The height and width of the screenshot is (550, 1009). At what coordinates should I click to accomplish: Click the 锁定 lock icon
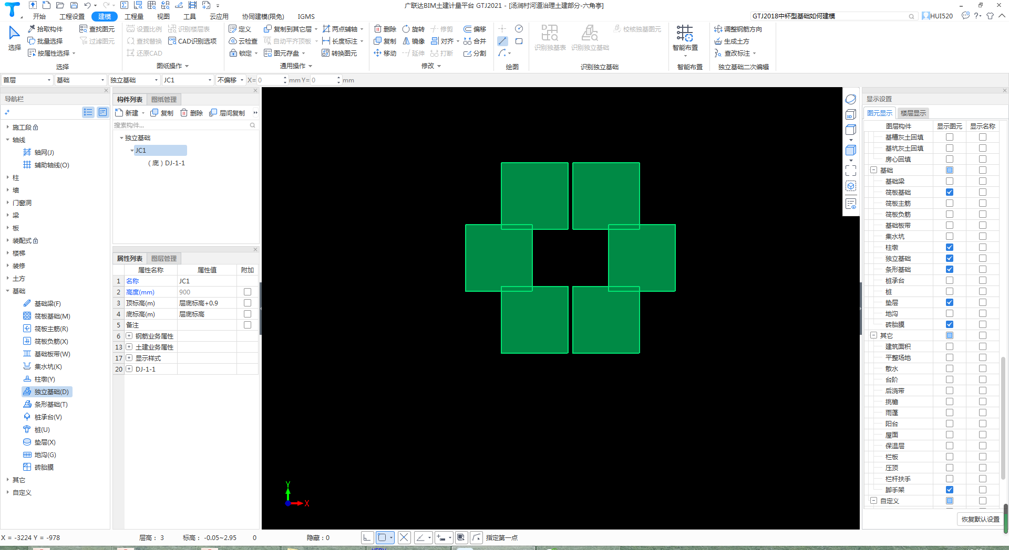coord(233,53)
